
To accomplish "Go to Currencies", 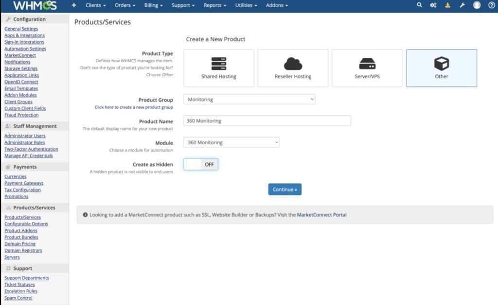I will (x=16, y=177).
